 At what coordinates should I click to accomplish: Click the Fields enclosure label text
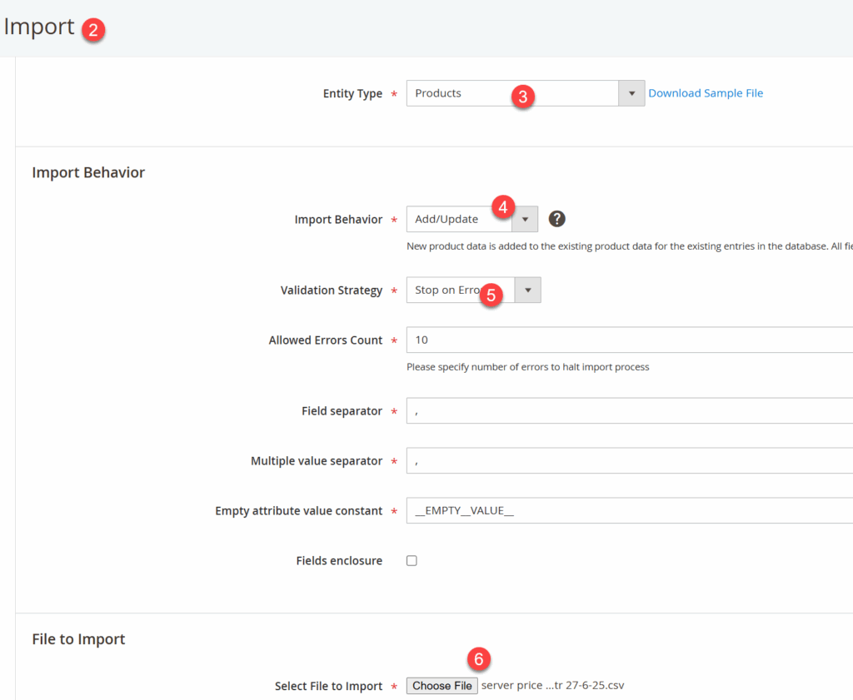pos(339,561)
